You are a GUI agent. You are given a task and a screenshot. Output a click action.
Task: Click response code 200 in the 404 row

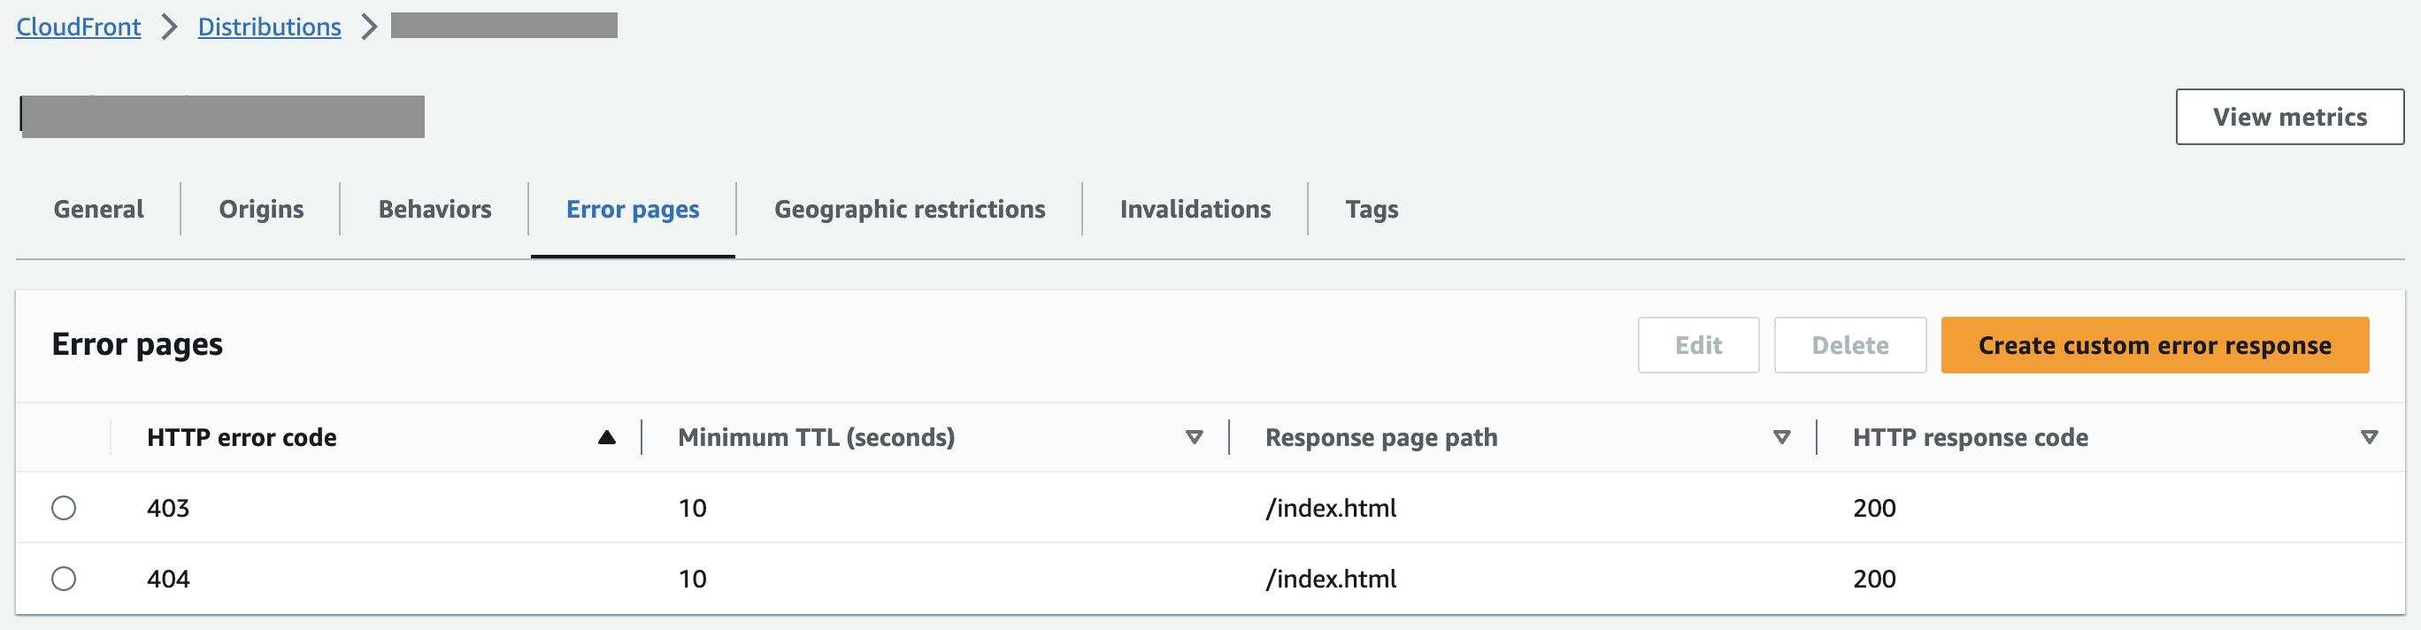tap(1874, 579)
